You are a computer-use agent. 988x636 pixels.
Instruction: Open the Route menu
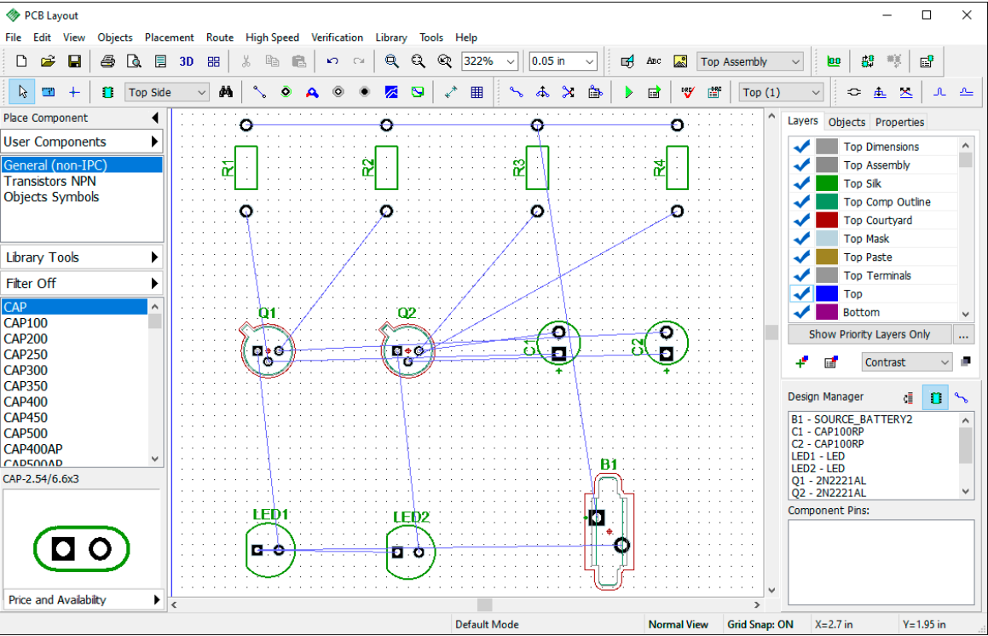[x=219, y=38]
